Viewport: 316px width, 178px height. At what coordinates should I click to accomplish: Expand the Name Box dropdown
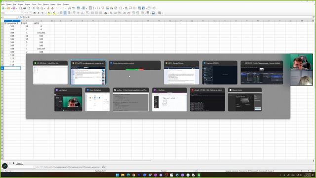[17, 17]
